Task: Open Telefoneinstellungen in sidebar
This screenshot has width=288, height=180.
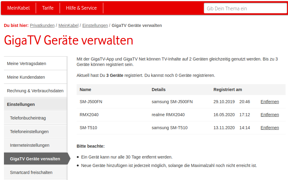Action: click(36, 131)
